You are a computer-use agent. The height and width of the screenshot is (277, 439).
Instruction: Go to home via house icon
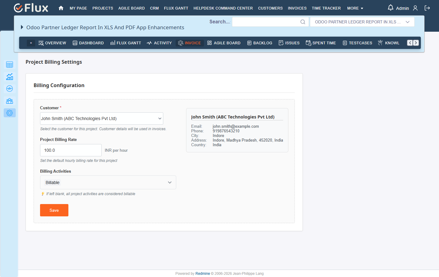(61, 8)
